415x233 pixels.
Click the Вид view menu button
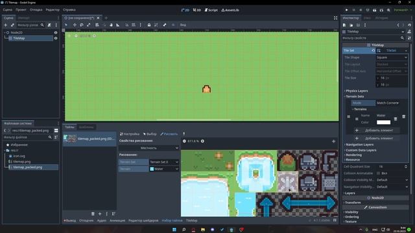point(183,25)
